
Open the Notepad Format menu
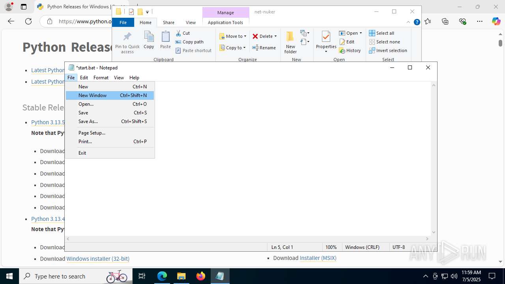[x=101, y=78]
